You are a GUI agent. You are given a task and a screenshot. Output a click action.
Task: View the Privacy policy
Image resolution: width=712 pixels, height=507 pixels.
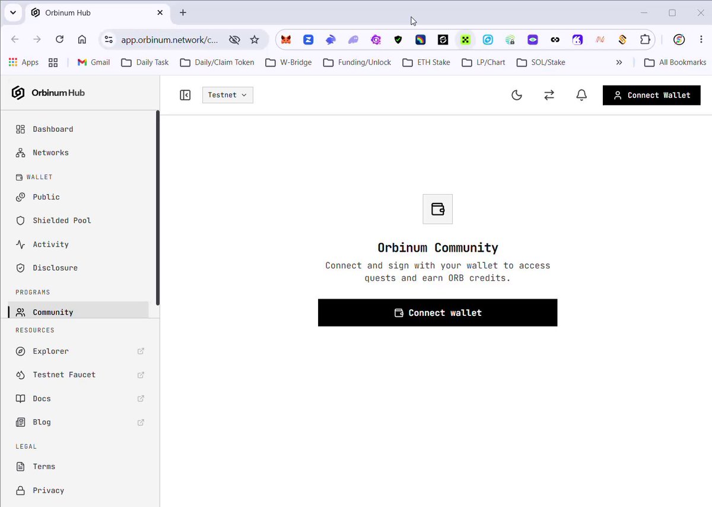pos(78,490)
